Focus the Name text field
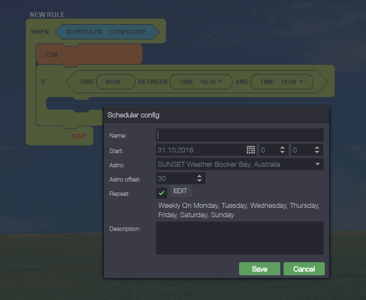Viewport: 366px width, 300px height. 240,135
